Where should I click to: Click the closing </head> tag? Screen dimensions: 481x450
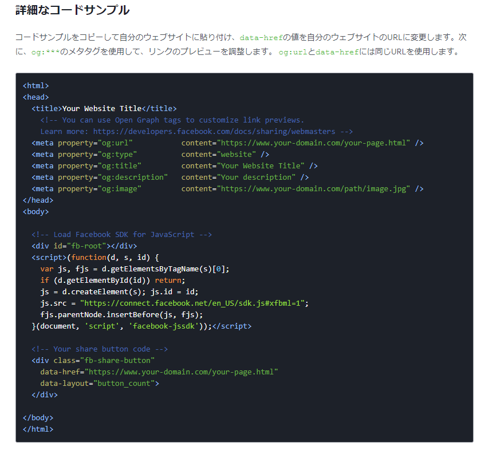tap(38, 200)
